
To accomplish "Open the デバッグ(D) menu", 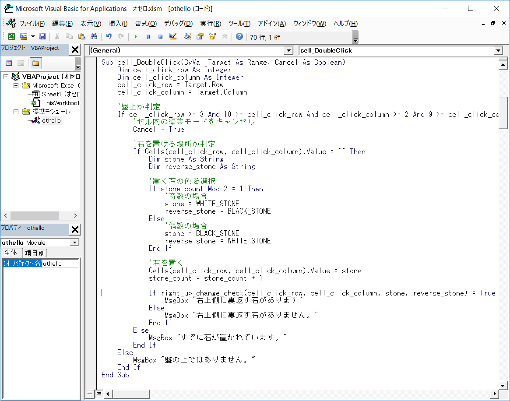I will 178,24.
